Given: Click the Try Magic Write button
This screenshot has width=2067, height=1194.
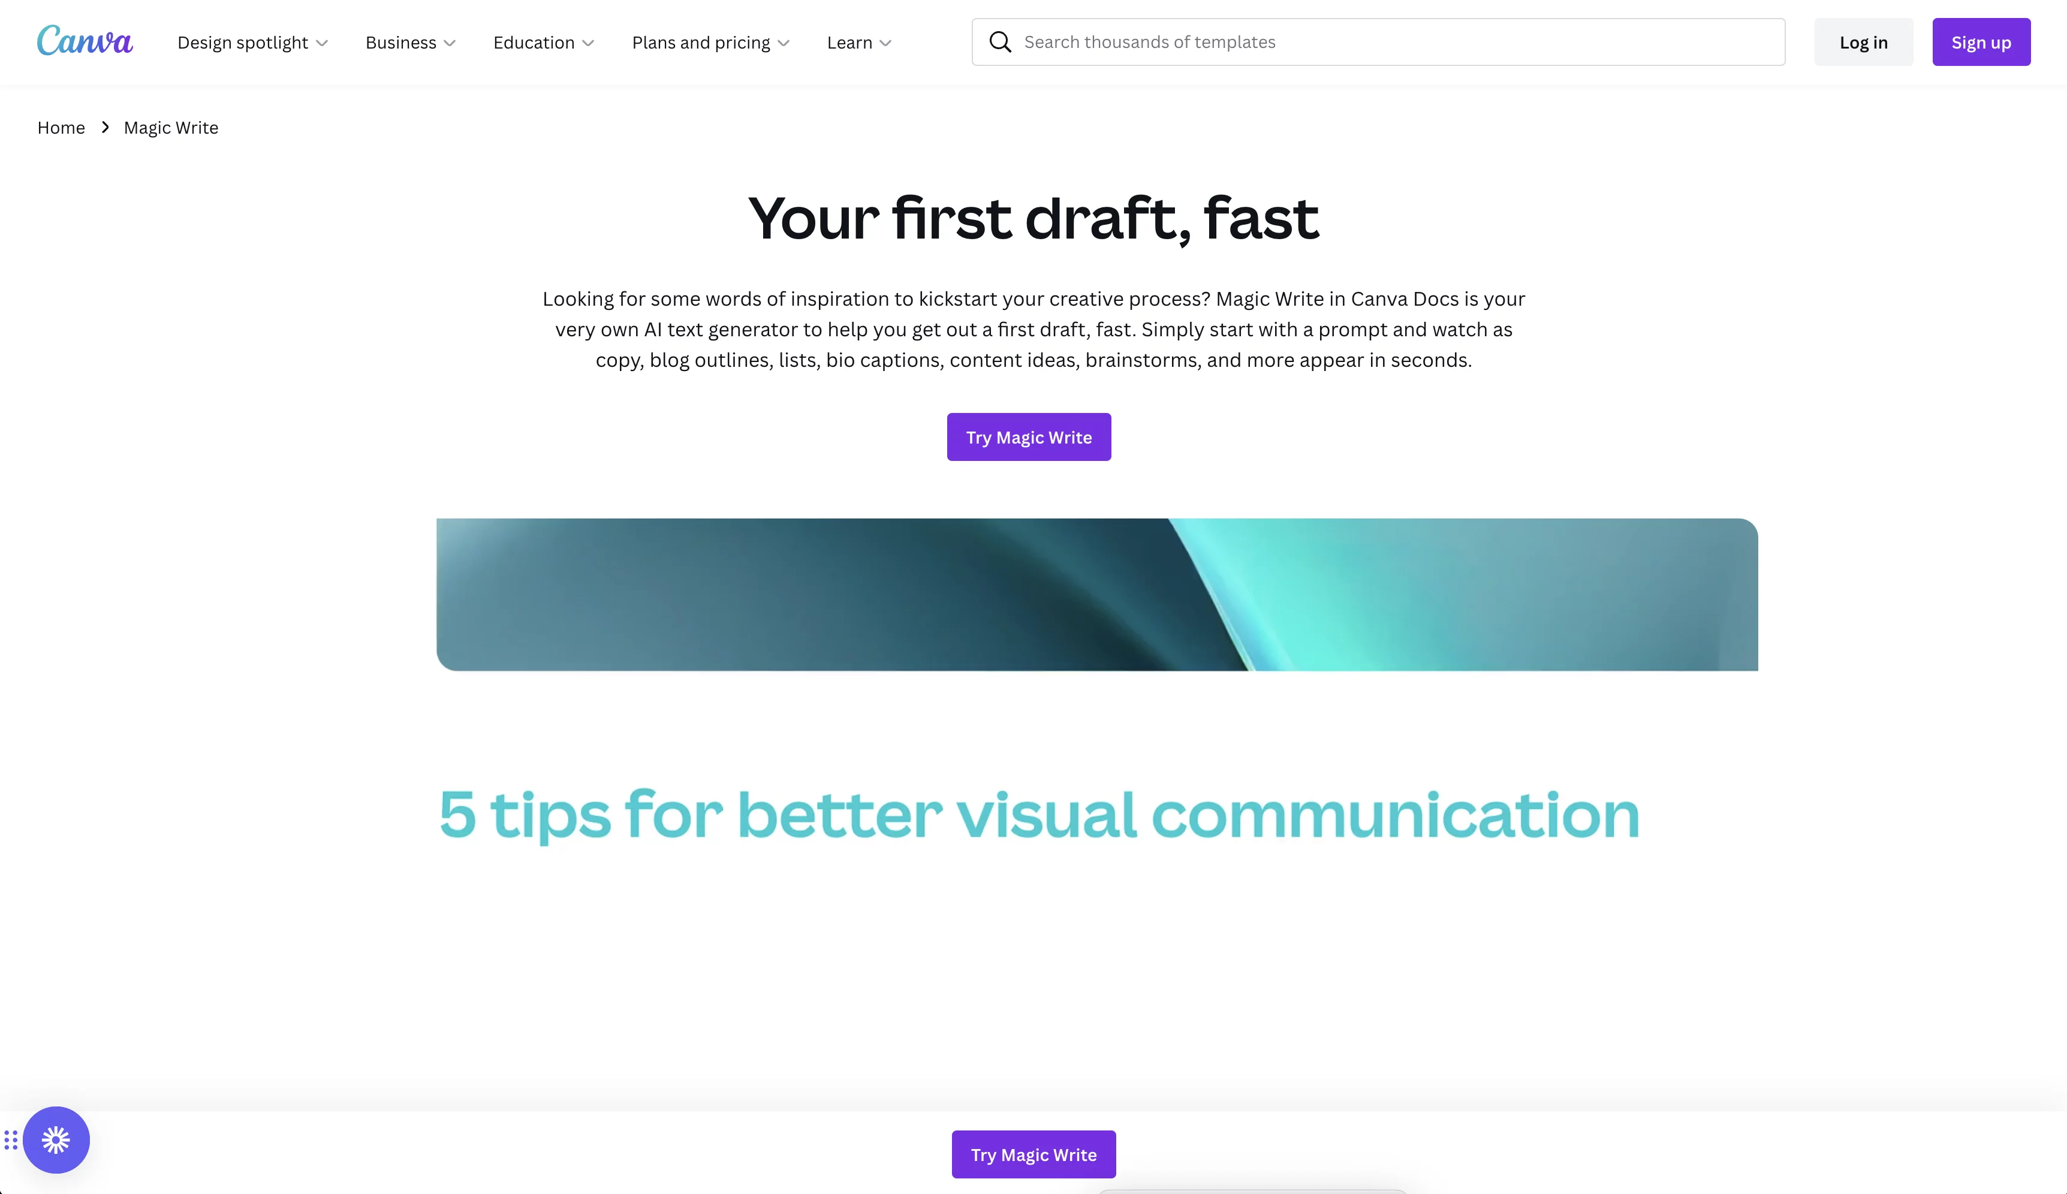Looking at the screenshot, I should click(x=1029, y=436).
